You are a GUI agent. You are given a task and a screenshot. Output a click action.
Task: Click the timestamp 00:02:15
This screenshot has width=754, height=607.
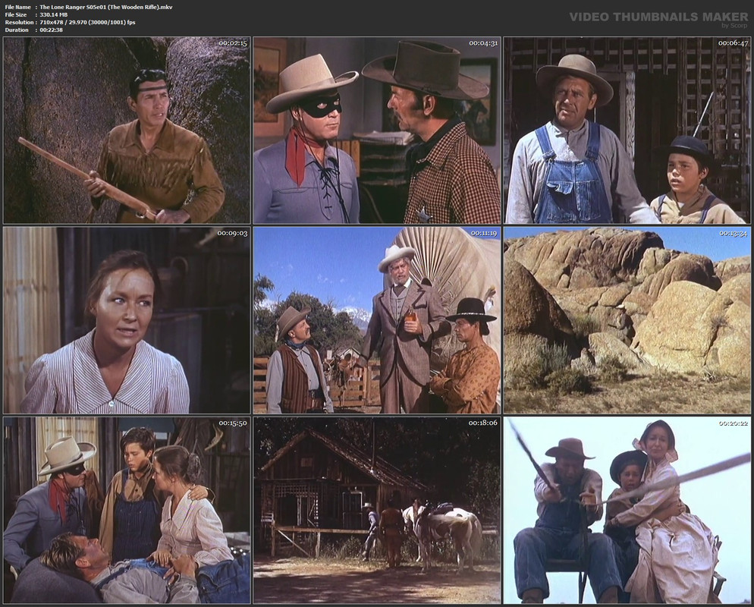[x=233, y=43]
